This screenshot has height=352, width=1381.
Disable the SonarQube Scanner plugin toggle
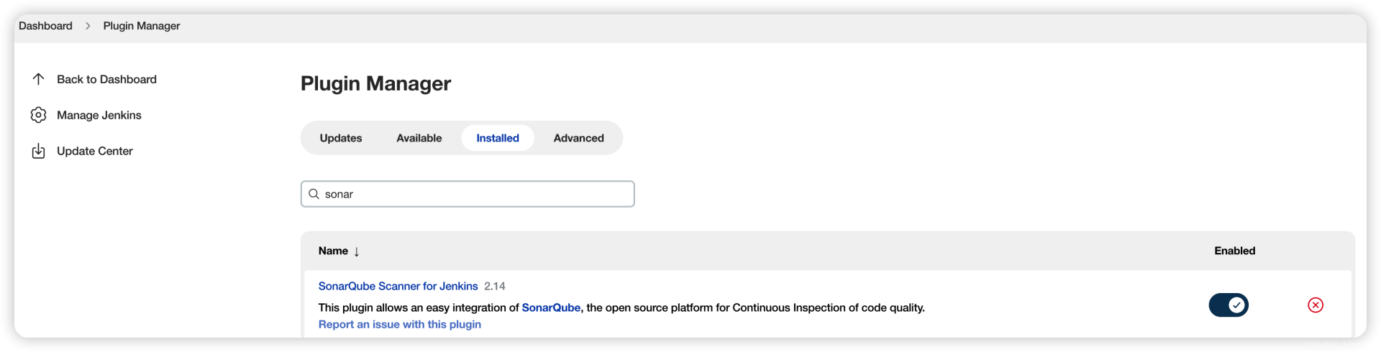click(x=1229, y=305)
